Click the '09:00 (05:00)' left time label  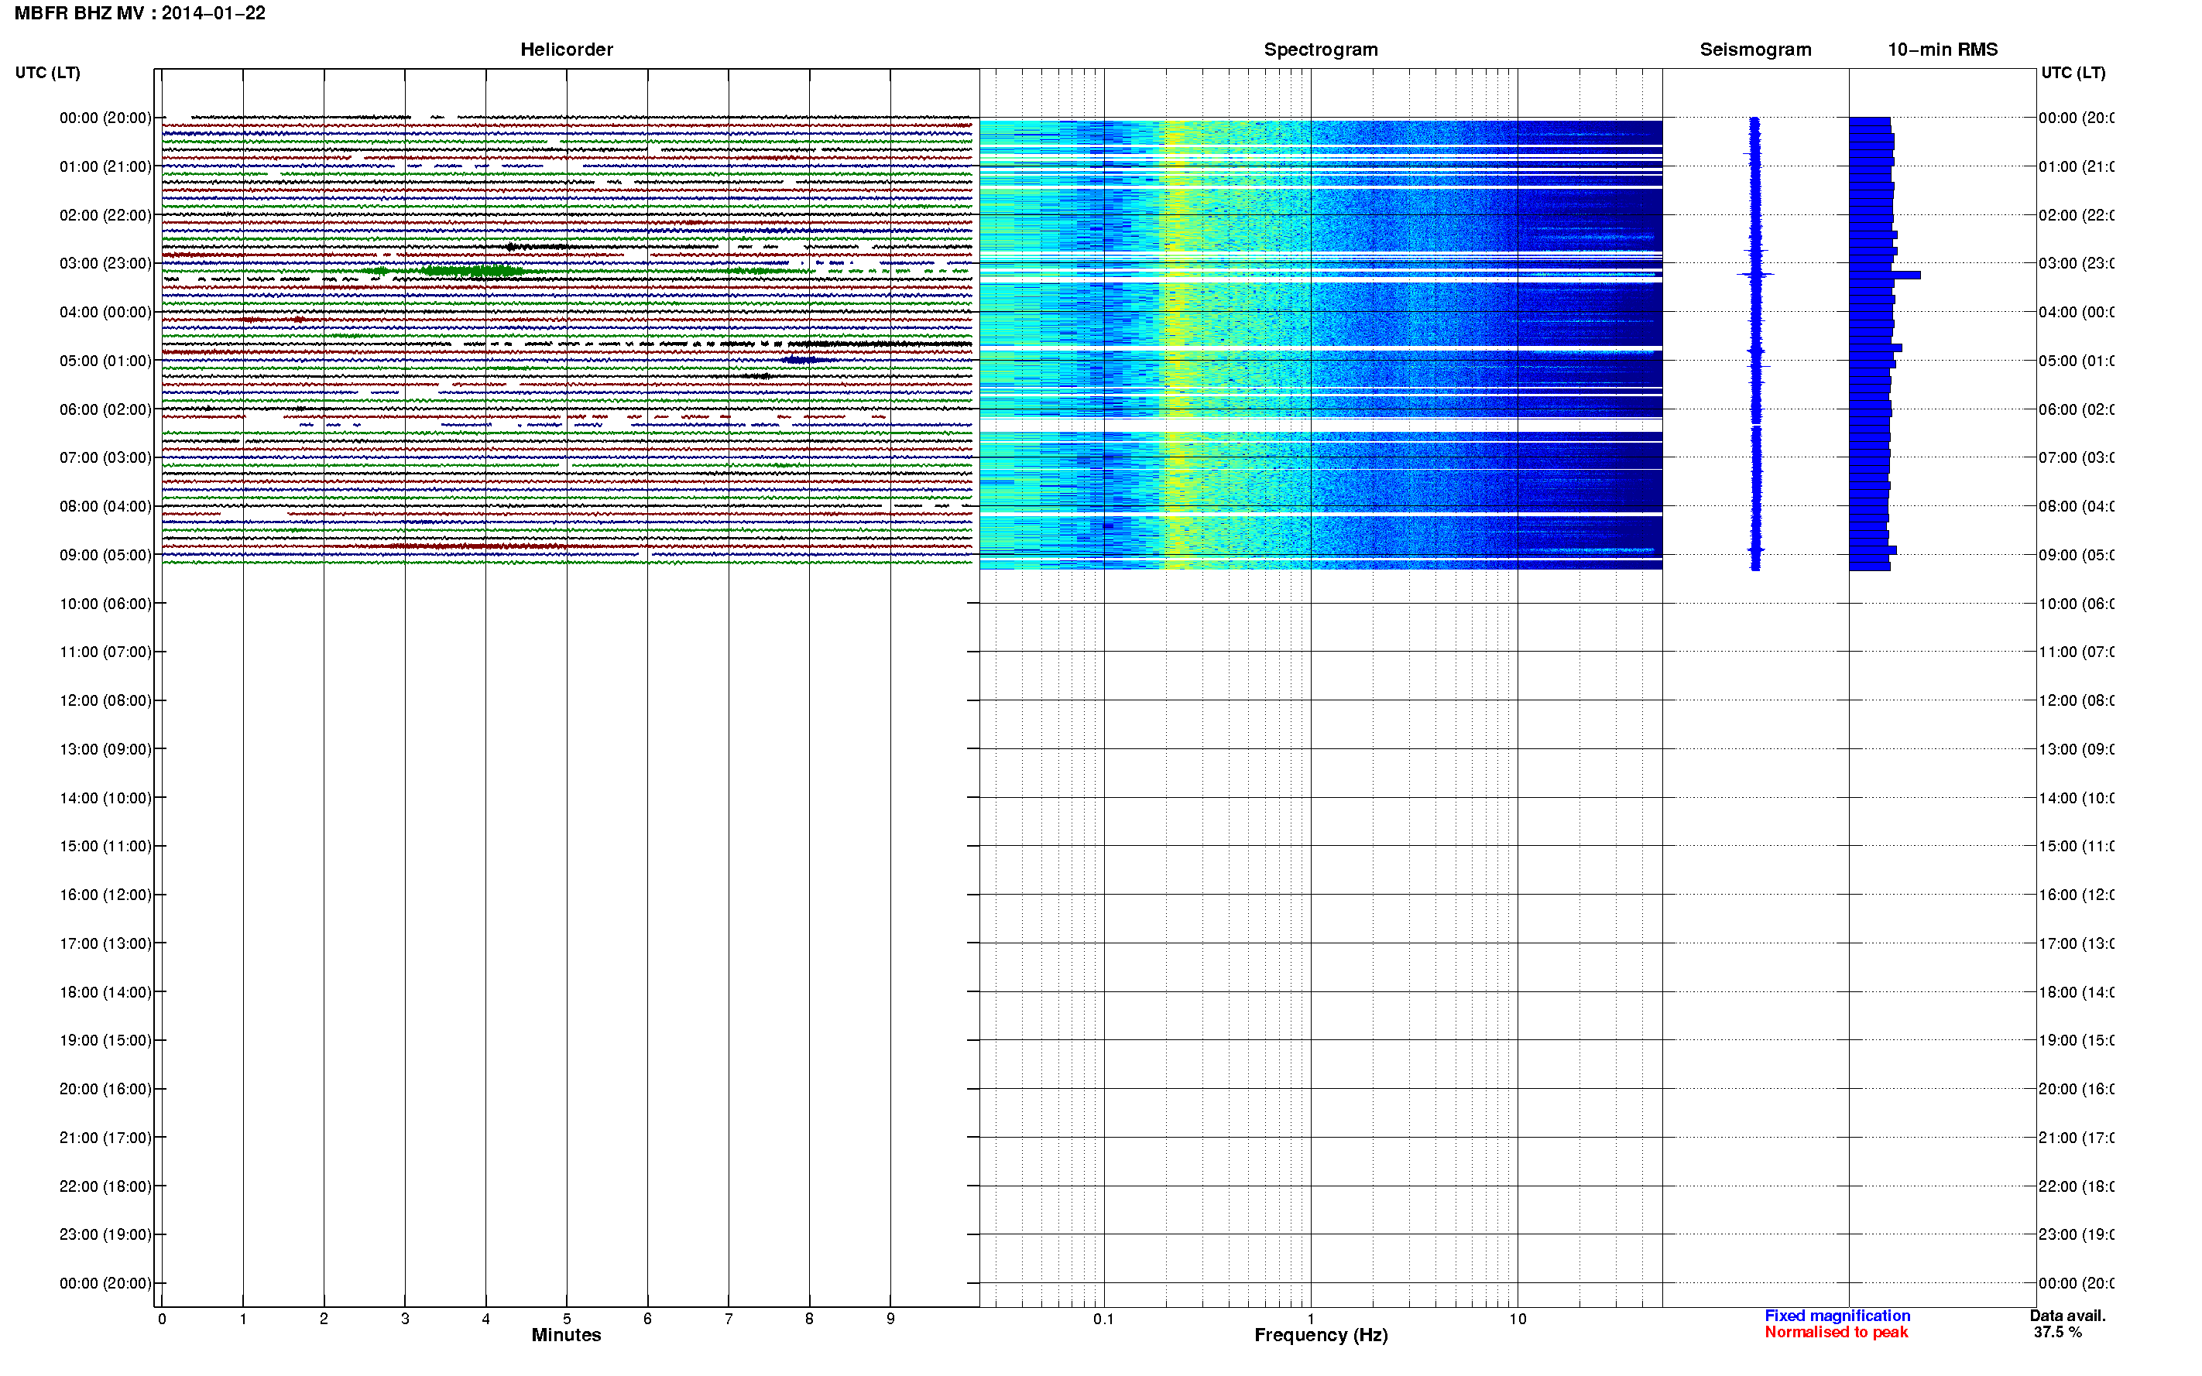coord(105,554)
